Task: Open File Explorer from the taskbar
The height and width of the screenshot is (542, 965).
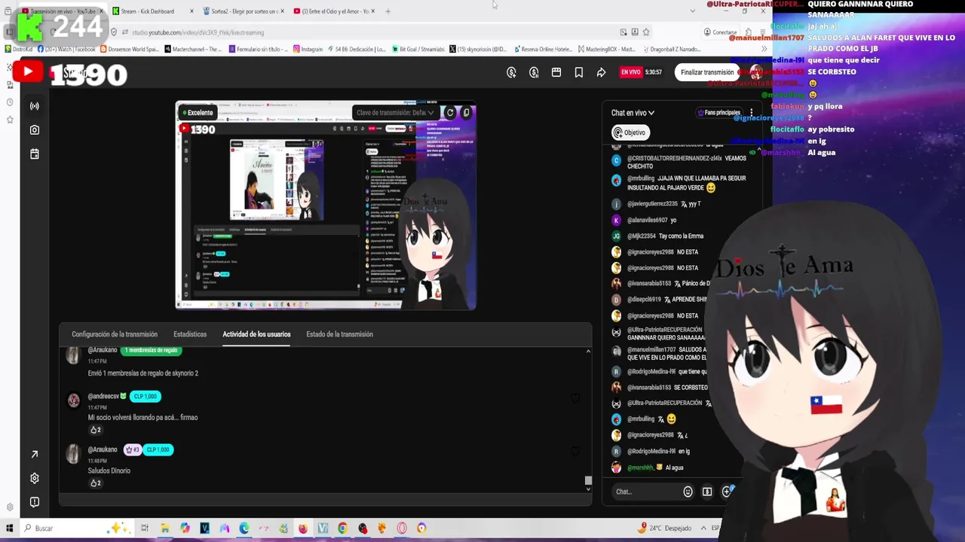Action: (x=165, y=528)
